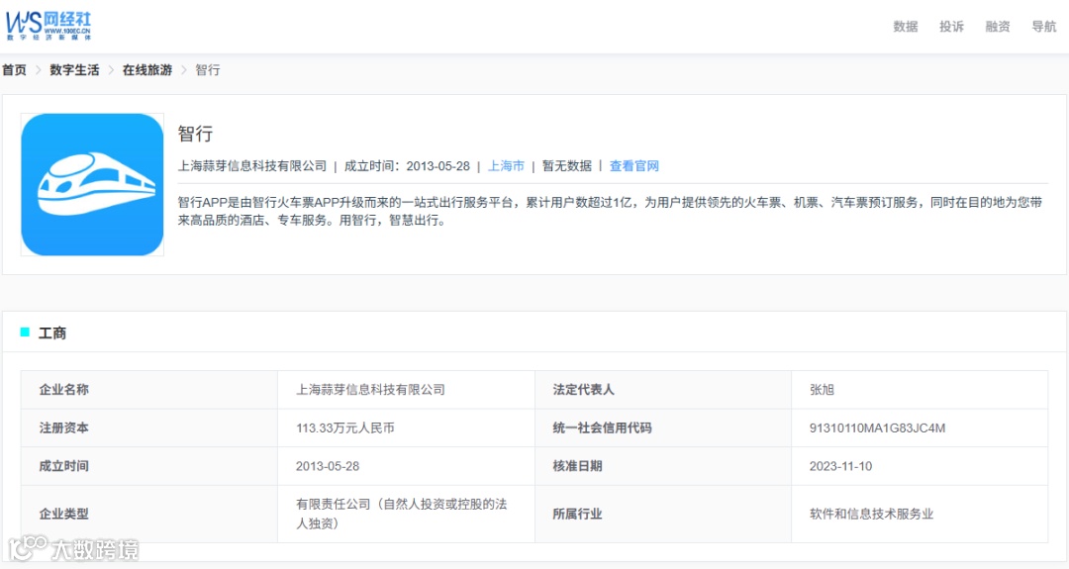
Task: Open the 导航 menu
Action: pos(1044,27)
